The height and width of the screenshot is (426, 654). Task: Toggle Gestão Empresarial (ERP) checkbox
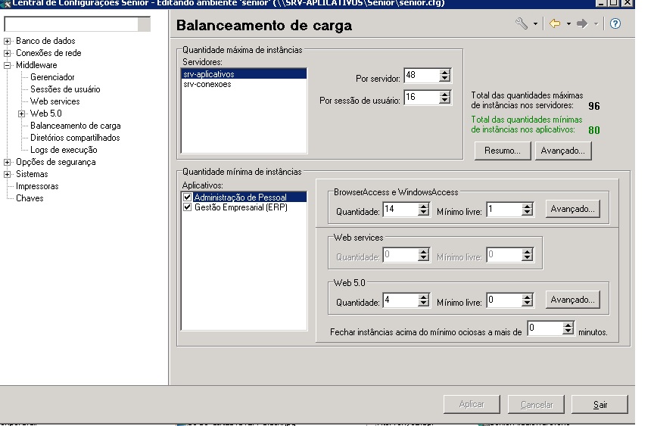point(187,207)
